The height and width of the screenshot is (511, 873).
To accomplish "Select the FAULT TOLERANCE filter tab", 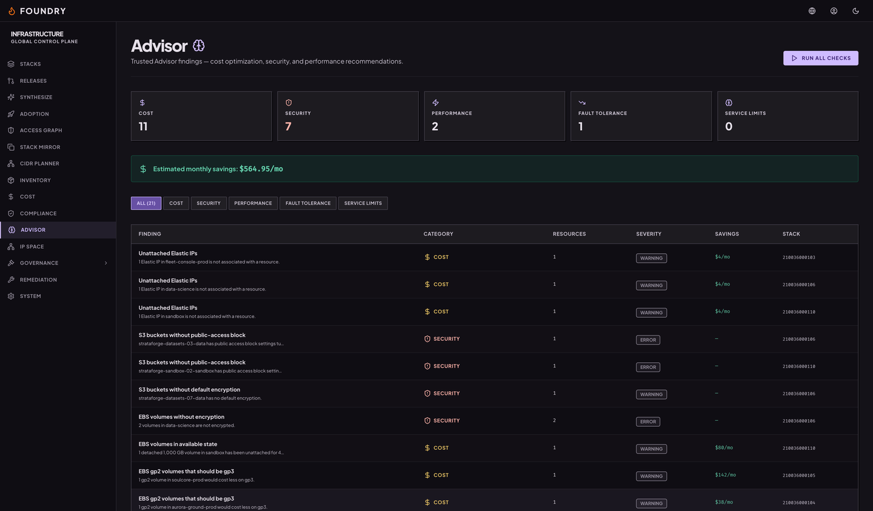I will (x=308, y=203).
